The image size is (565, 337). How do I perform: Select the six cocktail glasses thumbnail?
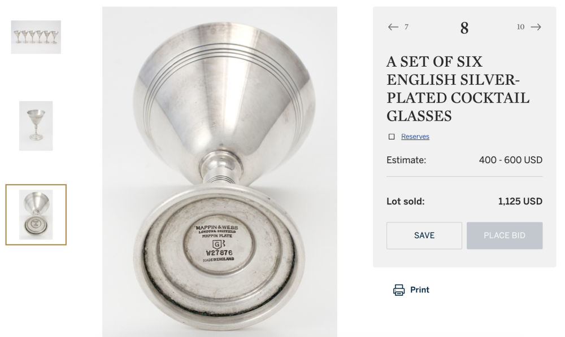(36, 37)
